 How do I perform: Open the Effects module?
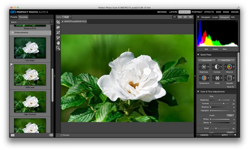point(209,12)
